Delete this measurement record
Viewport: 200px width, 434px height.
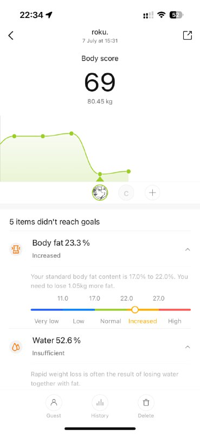(x=146, y=406)
